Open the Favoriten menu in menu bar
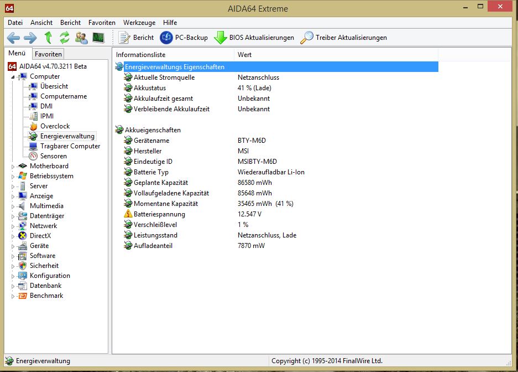 click(102, 23)
